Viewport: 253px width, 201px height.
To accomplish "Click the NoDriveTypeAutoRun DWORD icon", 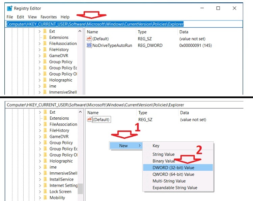I will coord(89,45).
